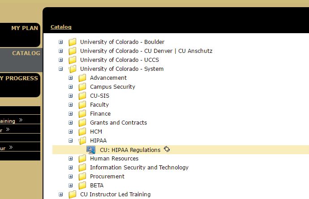Expand the BETA folder

[x=71, y=186]
